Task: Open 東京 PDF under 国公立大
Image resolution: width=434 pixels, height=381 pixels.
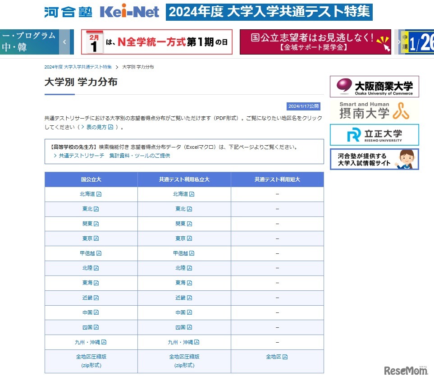Action: (91, 239)
